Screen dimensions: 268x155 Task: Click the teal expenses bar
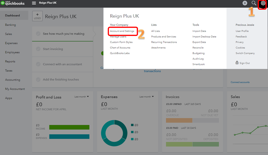point(69,136)
